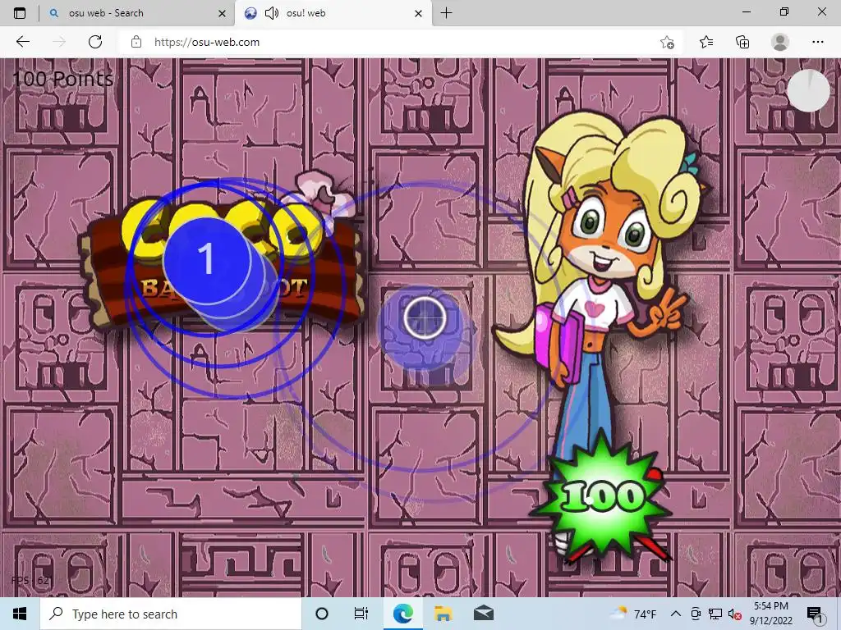
Task: Click the round progress pie indicator
Action: [808, 90]
